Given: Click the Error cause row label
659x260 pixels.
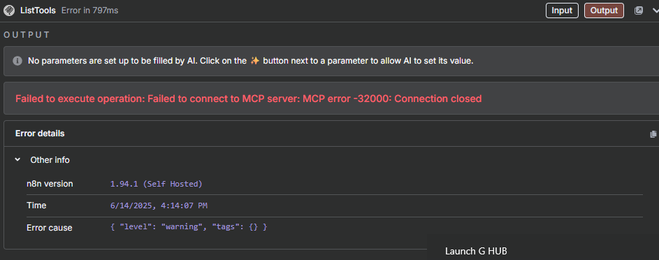Looking at the screenshot, I should (50, 228).
